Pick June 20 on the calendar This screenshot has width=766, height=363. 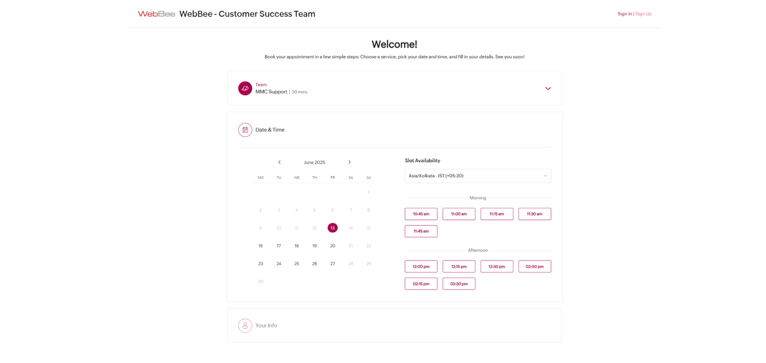click(333, 246)
